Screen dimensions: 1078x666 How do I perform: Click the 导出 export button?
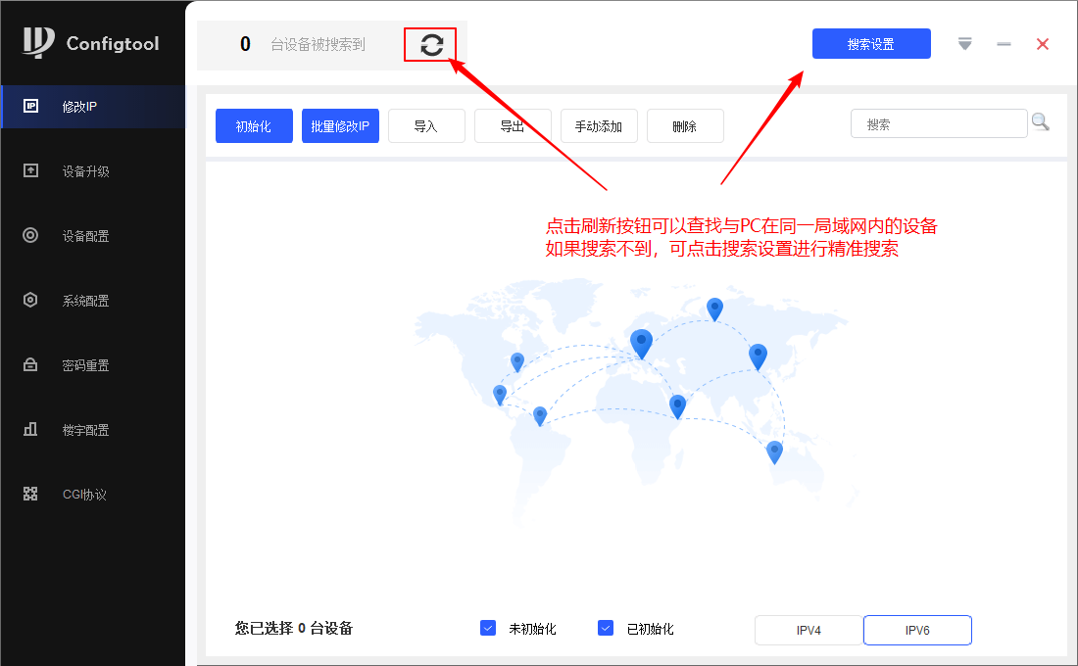point(513,125)
